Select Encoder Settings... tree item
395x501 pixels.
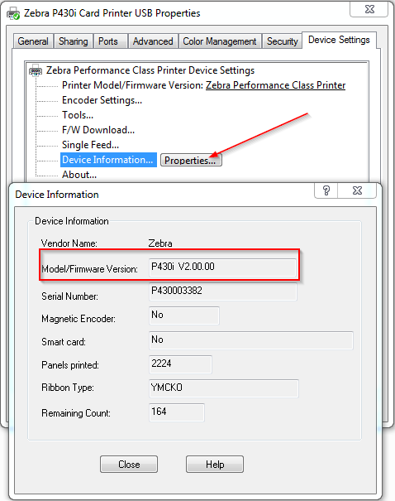pos(102,100)
